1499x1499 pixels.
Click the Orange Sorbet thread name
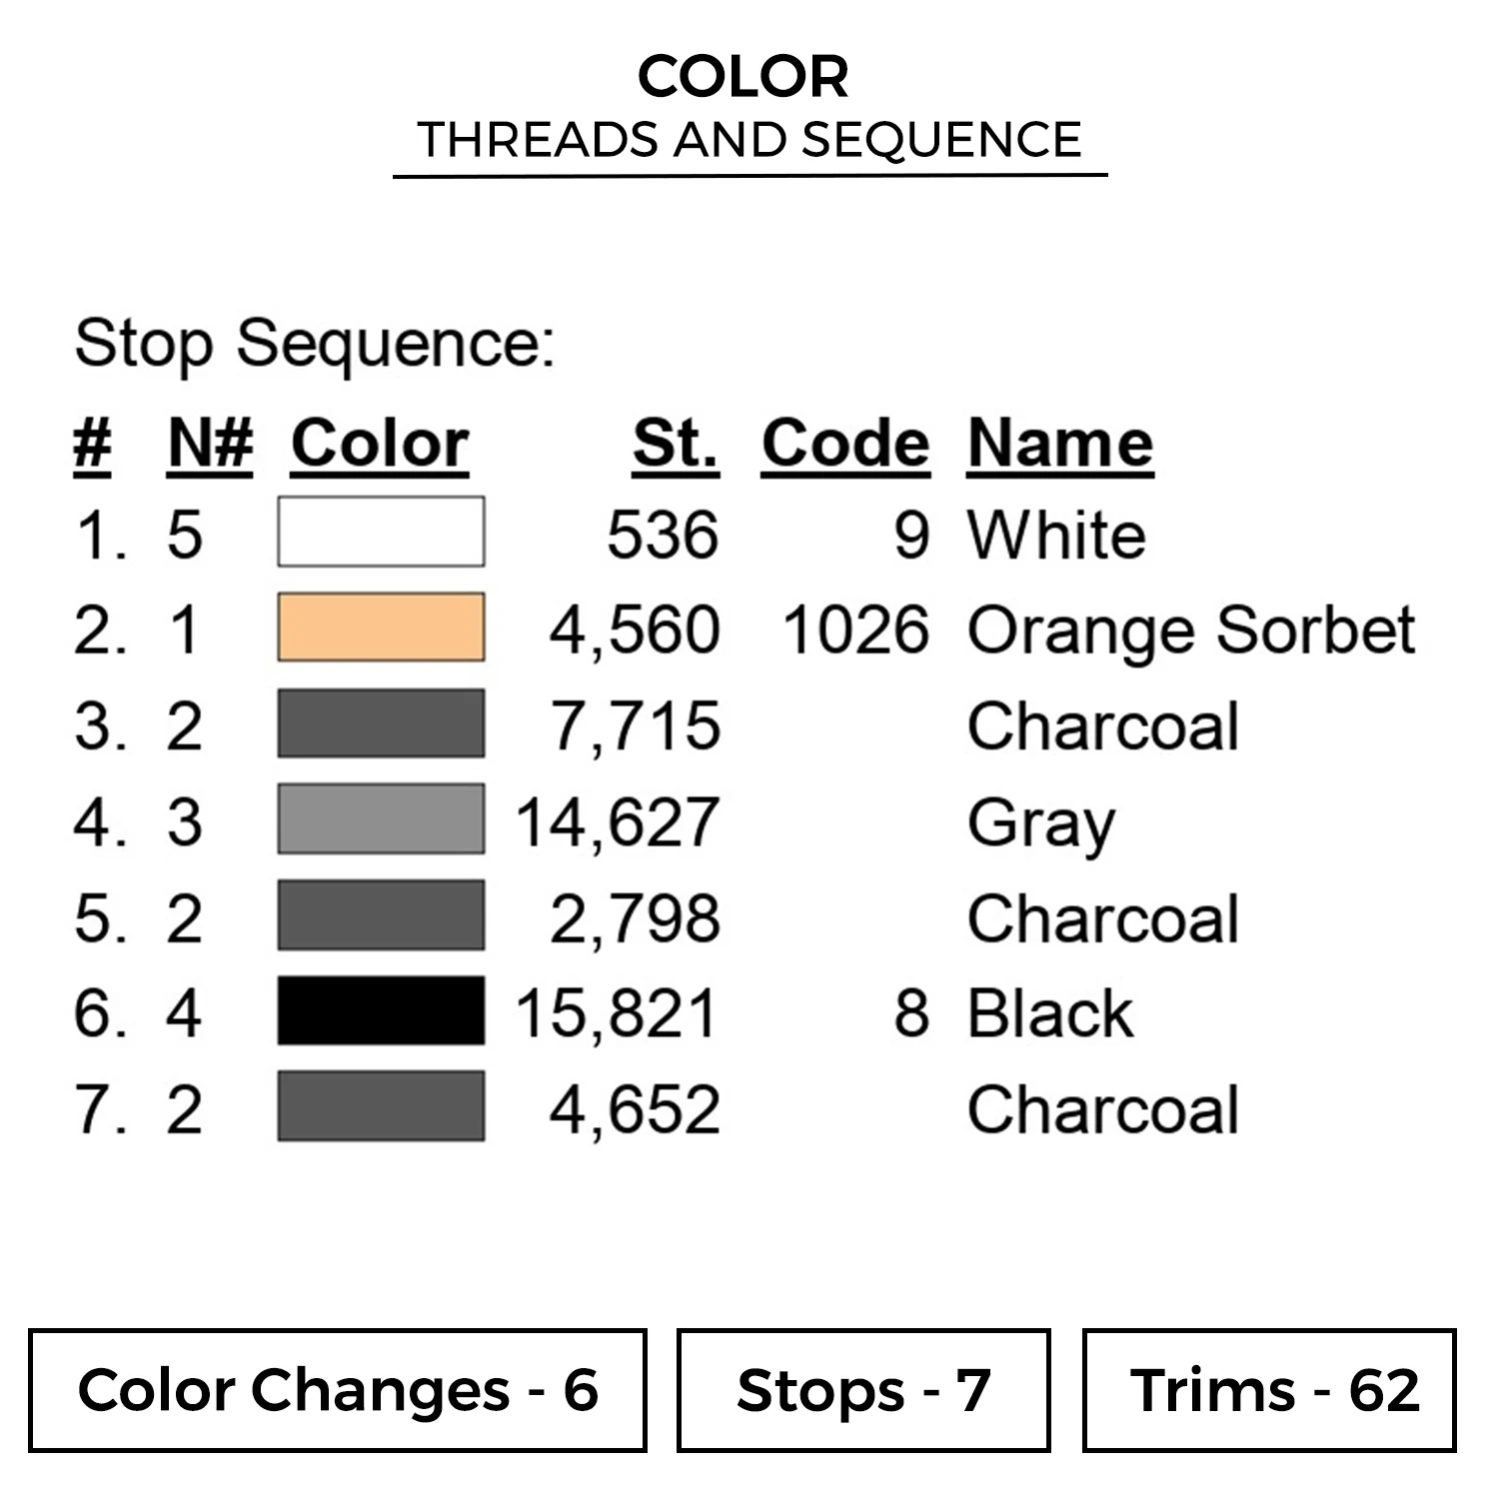(x=1191, y=631)
